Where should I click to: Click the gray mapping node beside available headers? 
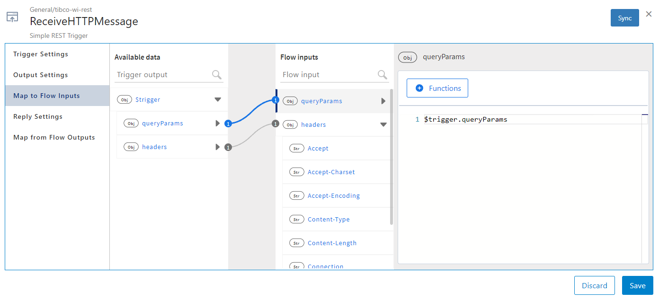coord(228,147)
